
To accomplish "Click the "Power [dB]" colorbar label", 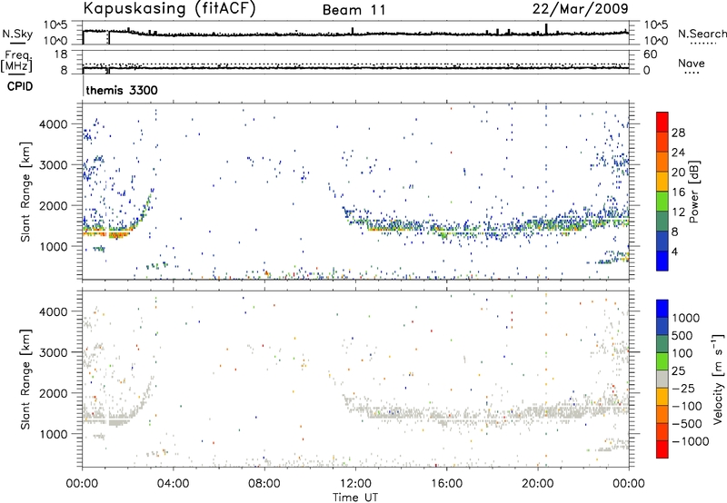I will [693, 192].
